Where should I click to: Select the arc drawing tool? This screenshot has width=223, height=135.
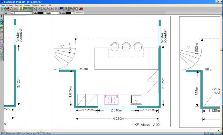[2, 41]
